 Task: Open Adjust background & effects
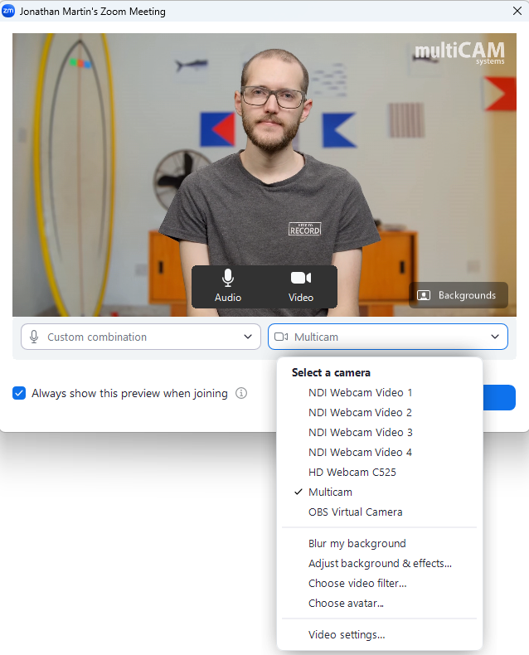pyautogui.click(x=380, y=564)
